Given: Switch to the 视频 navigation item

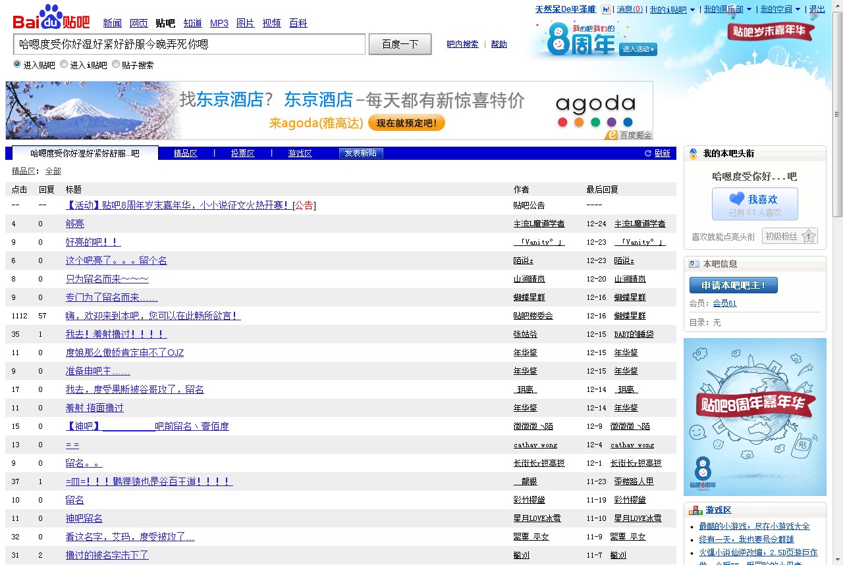Looking at the screenshot, I should coord(271,23).
